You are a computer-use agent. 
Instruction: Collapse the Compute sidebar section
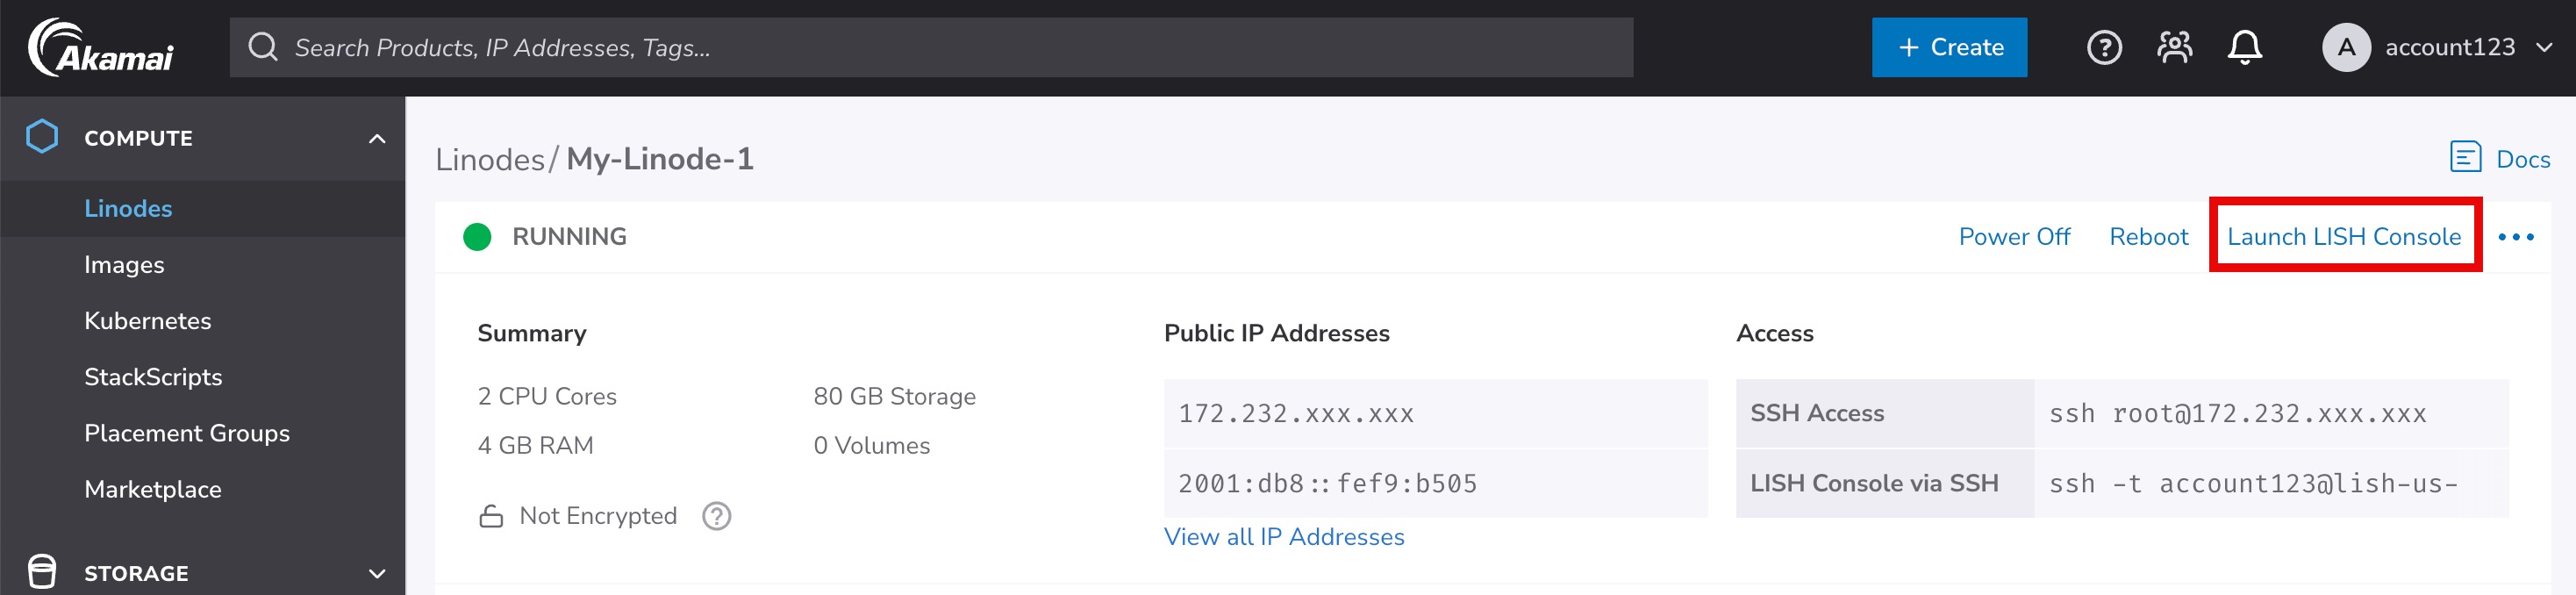click(376, 139)
